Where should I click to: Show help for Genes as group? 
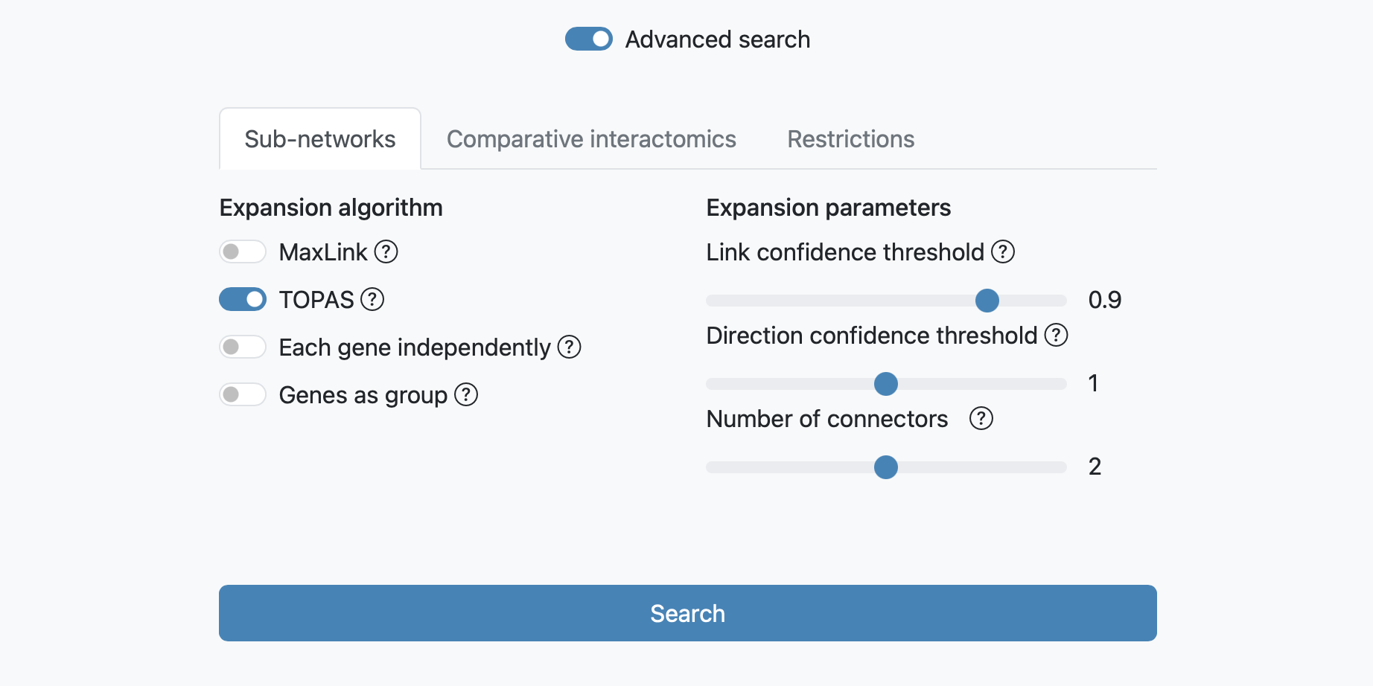coord(466,394)
